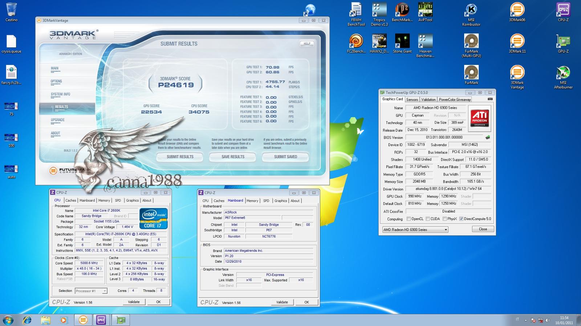Open Heaven Benchmark desktop icon

pyautogui.click(x=425, y=46)
